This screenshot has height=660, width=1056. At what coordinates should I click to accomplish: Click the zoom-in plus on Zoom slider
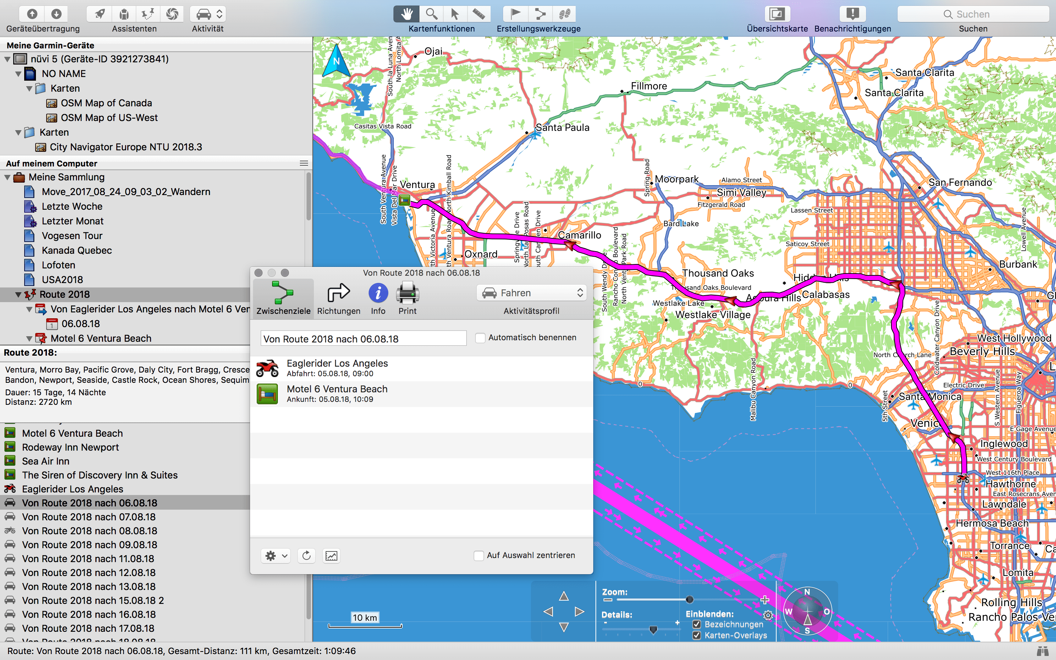pyautogui.click(x=764, y=600)
